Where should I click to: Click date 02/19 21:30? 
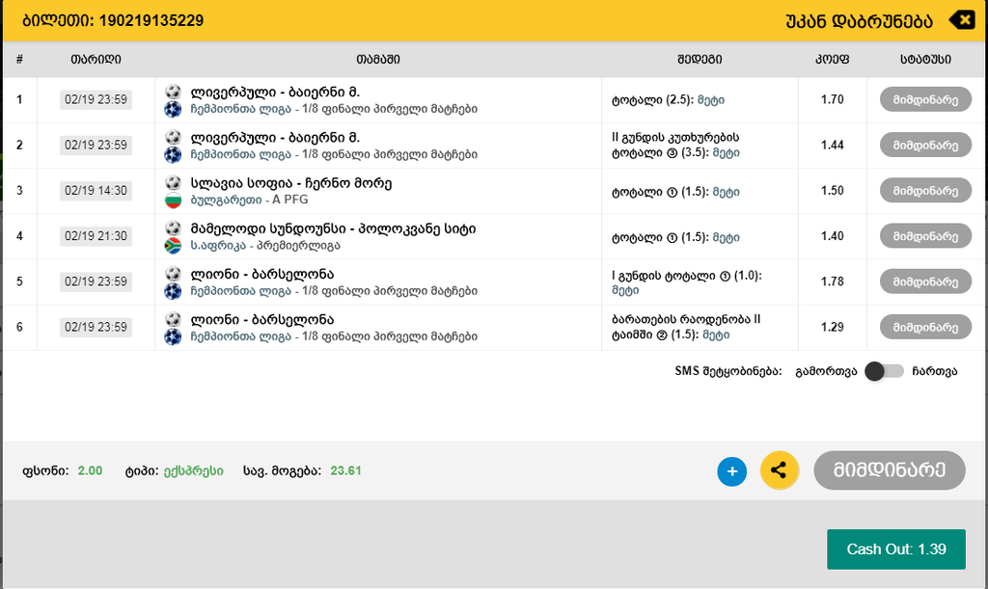[96, 236]
